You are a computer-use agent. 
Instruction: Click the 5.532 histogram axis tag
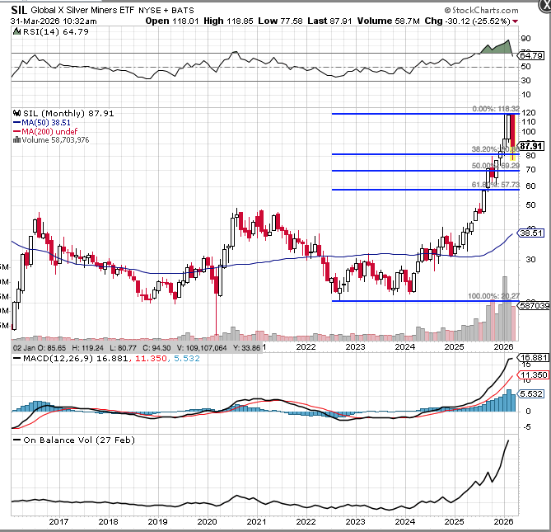pos(531,393)
